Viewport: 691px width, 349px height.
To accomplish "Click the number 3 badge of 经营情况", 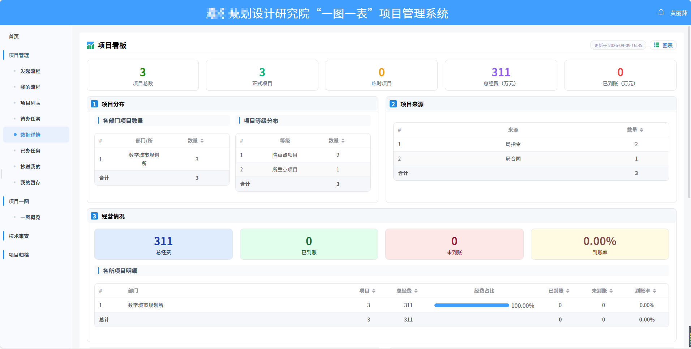I will pos(94,216).
